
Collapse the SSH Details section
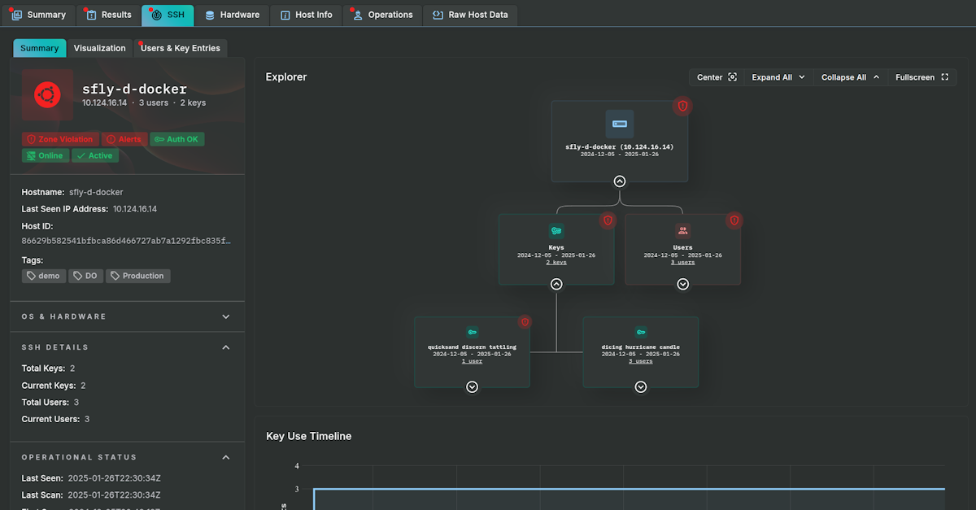(226, 347)
